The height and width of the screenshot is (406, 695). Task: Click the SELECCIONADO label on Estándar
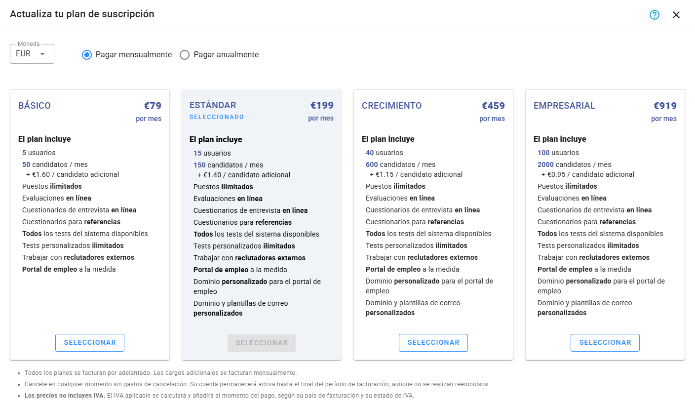point(217,117)
